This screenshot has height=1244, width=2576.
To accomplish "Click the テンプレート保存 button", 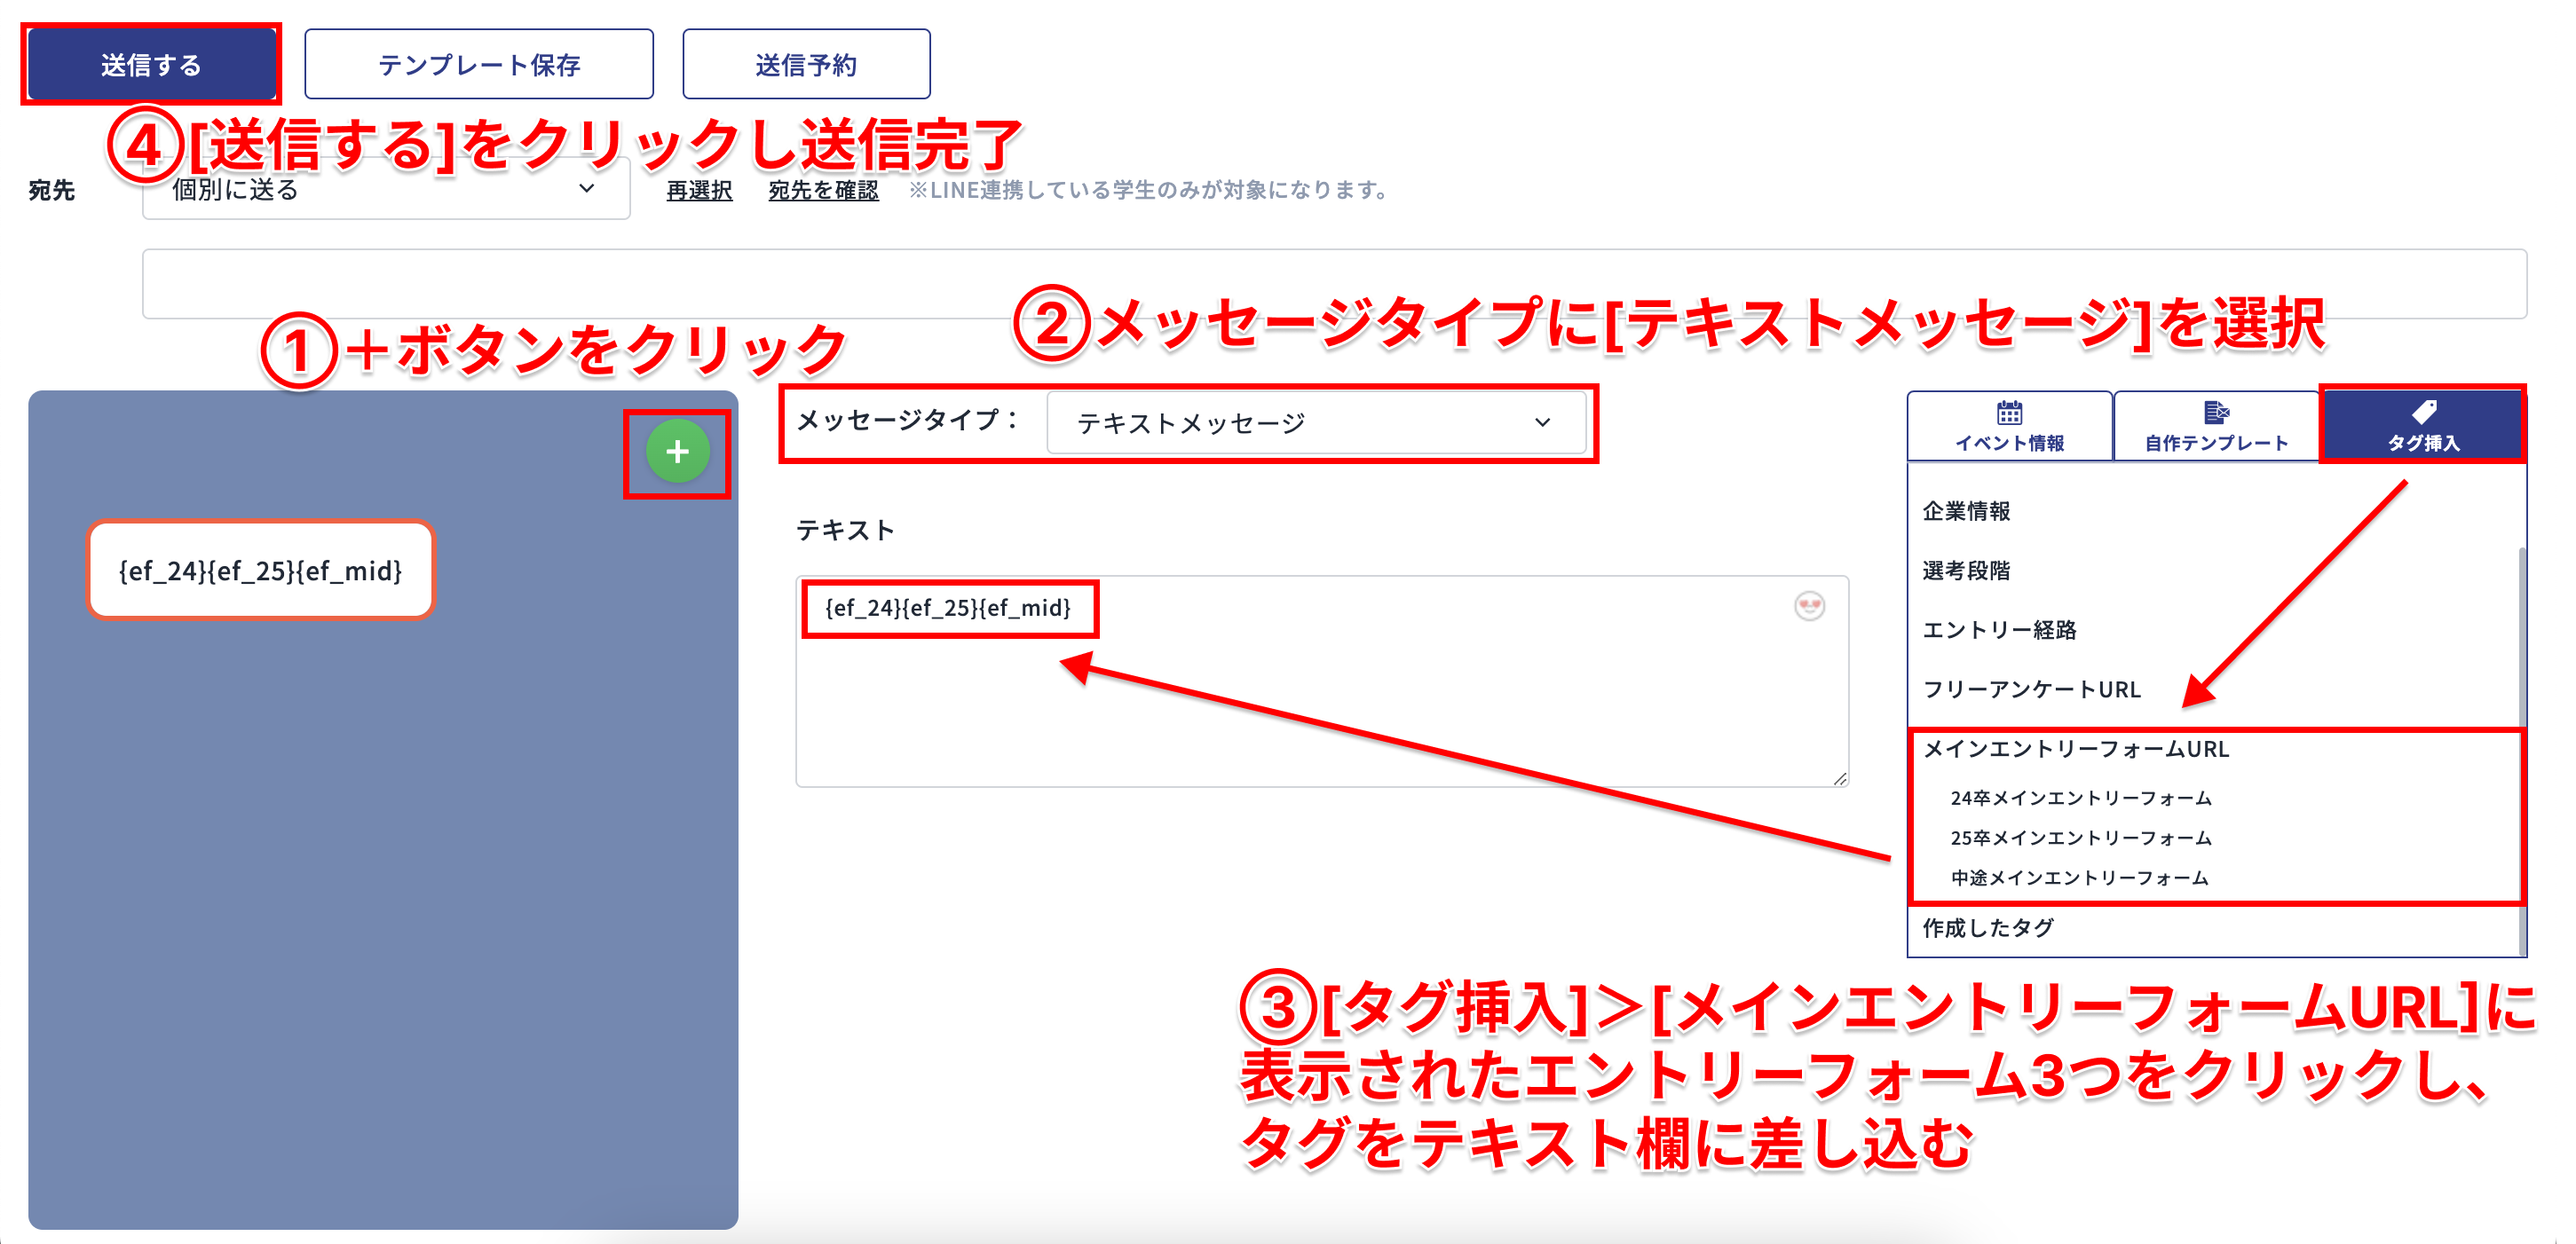I will pyautogui.click(x=479, y=65).
